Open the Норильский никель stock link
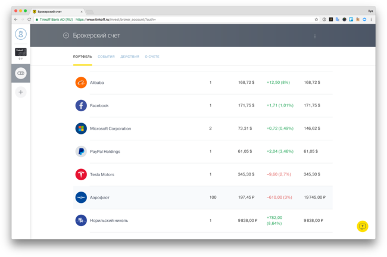 [108, 220]
